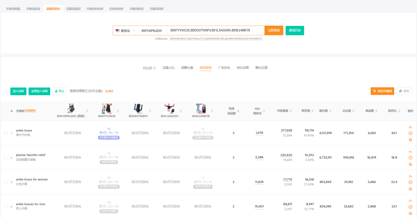The image size is (417, 218).
Task: Click the 数据解释 link in header
Action: (31, 111)
